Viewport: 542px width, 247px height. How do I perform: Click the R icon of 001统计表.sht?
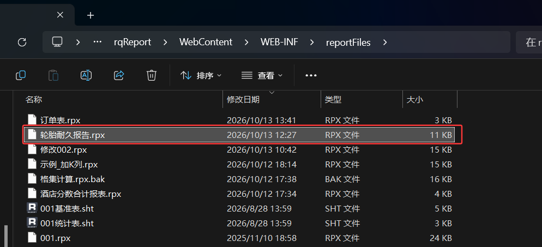32,223
